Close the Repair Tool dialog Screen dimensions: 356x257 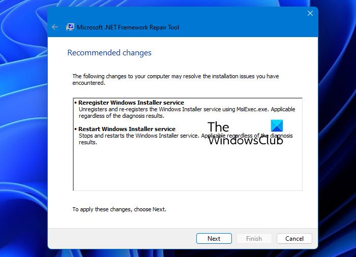[x=310, y=13]
